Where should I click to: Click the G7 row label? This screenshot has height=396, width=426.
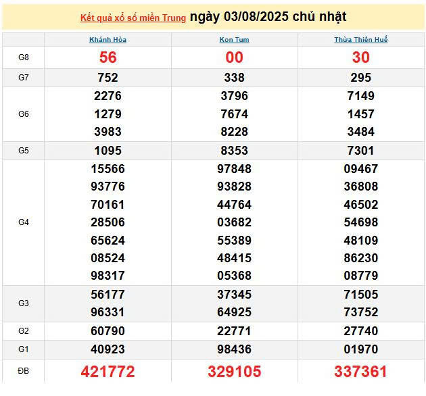point(24,78)
